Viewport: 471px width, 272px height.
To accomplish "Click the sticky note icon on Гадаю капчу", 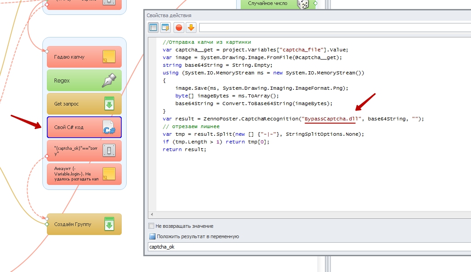I will [x=109, y=57].
